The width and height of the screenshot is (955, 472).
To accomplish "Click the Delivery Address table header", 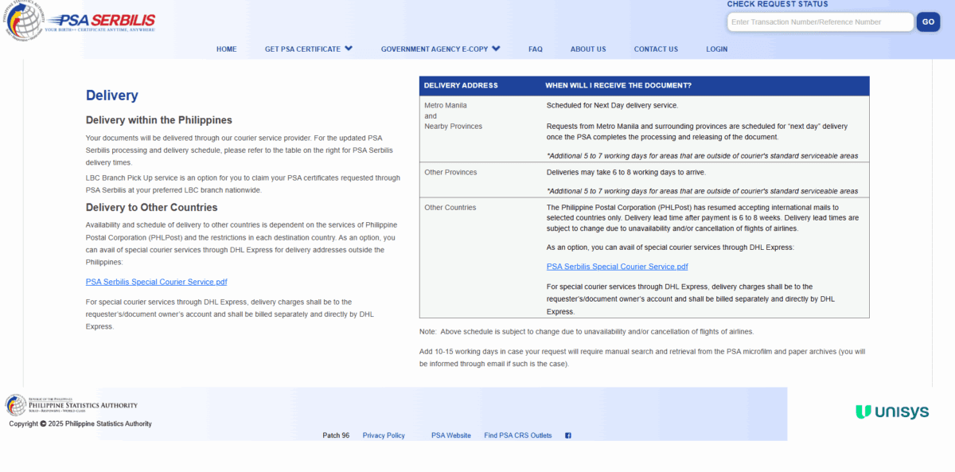I will [x=461, y=85].
